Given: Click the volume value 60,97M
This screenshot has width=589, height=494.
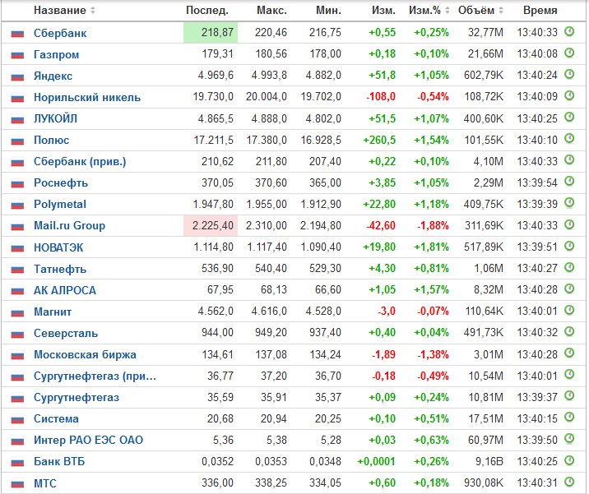Looking at the screenshot, I should pos(485,440).
